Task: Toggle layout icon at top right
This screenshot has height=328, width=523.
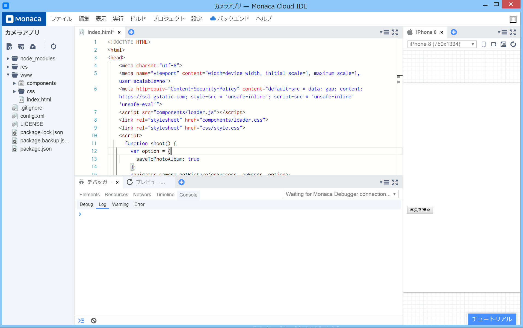Action: click(x=513, y=19)
